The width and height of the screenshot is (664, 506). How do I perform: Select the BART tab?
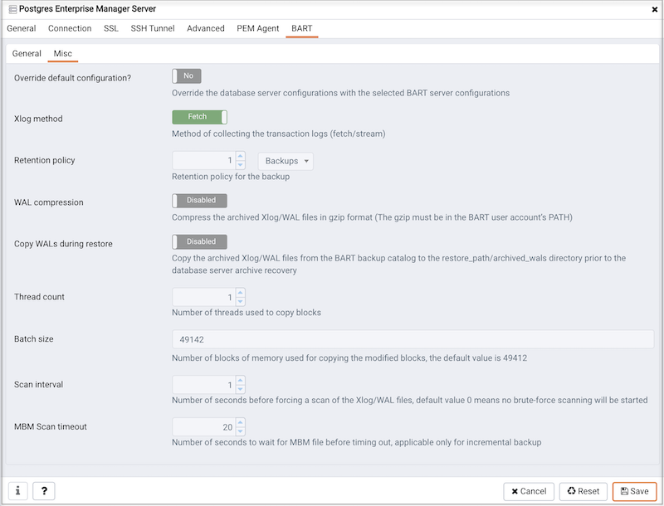click(302, 28)
